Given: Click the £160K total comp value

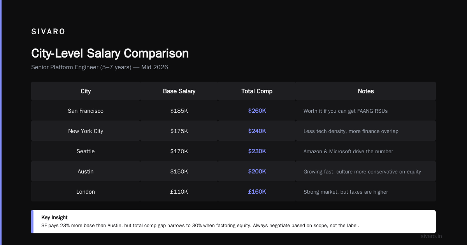Looking at the screenshot, I should click(x=257, y=192).
